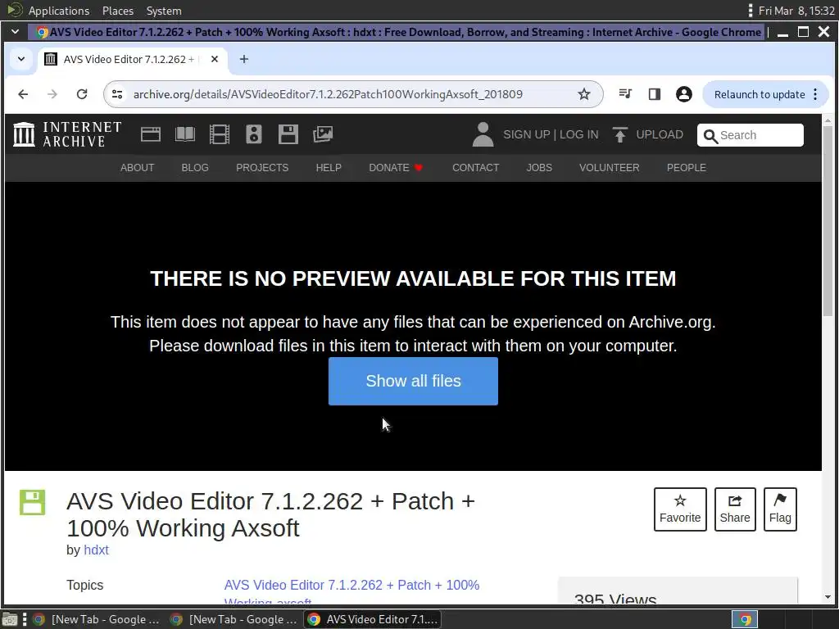Bookmark this page with the star icon

pos(583,94)
